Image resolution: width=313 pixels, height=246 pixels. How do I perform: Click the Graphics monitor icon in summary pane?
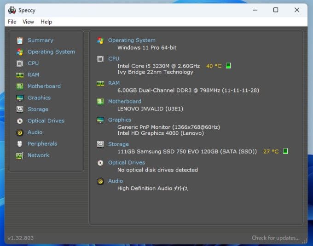(100, 120)
